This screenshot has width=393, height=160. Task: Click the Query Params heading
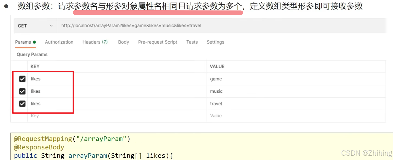[32, 55]
